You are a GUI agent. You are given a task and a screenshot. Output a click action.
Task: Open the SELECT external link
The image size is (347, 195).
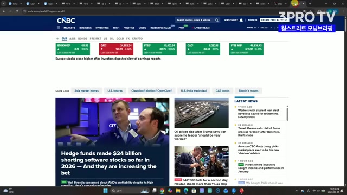(266, 28)
